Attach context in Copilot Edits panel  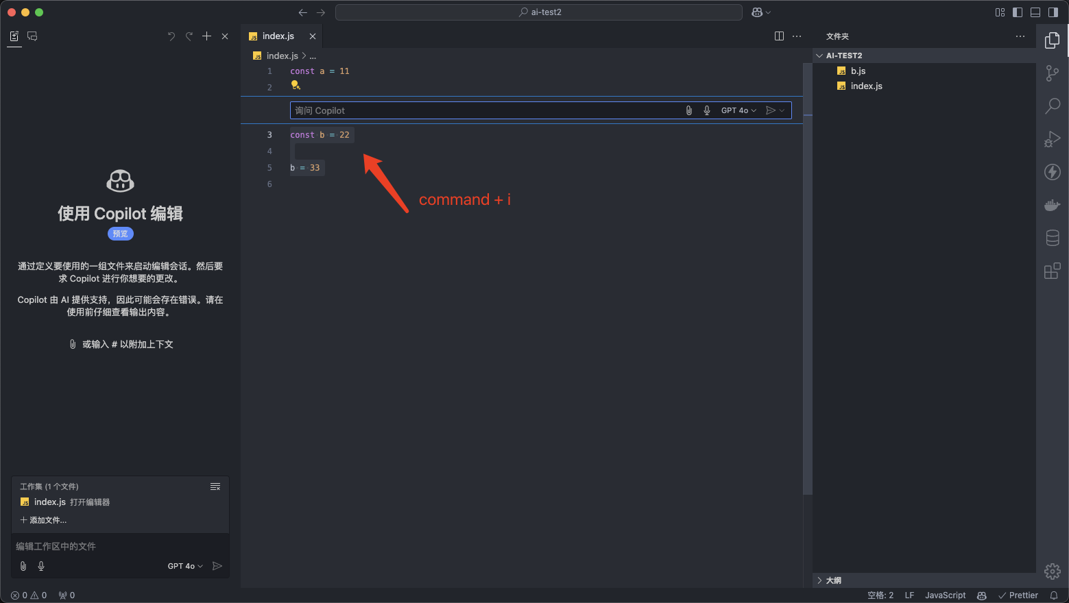[23, 566]
